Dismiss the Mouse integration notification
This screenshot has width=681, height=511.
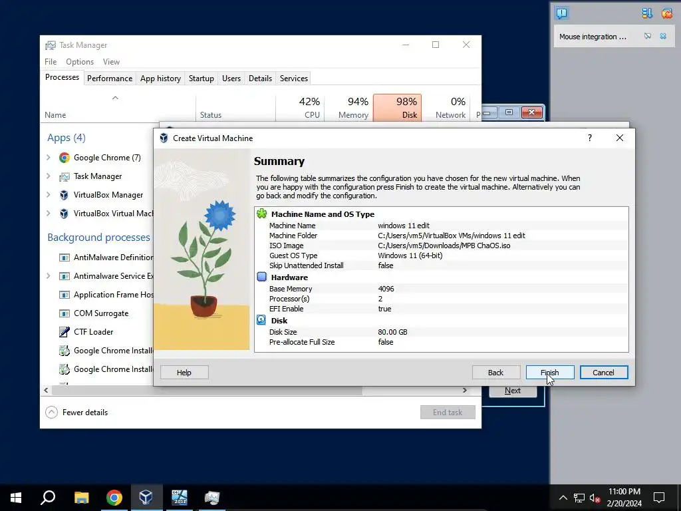663,37
